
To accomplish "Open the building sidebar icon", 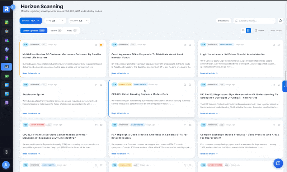I will (x=6, y=31).
